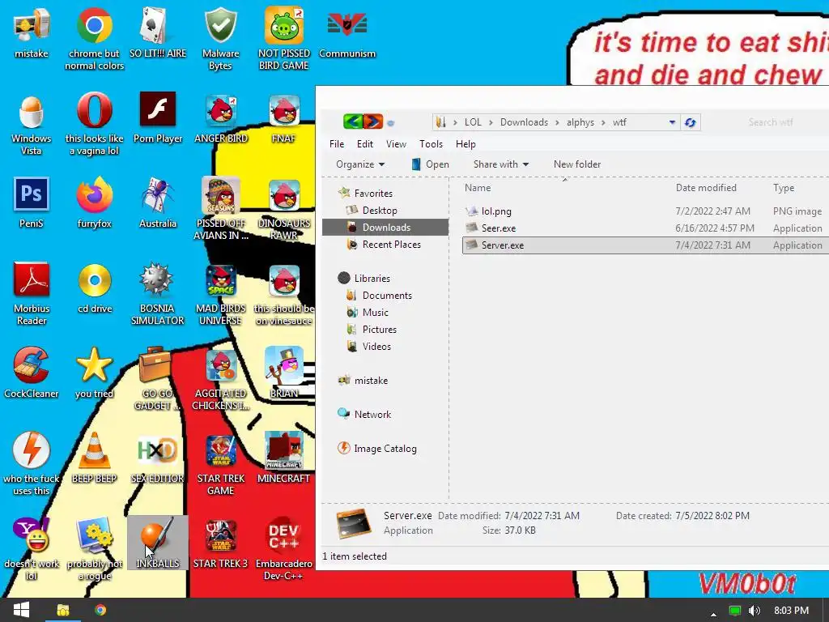Select the ANGER BIRD desktop icon
The image size is (829, 622).
coord(220,117)
